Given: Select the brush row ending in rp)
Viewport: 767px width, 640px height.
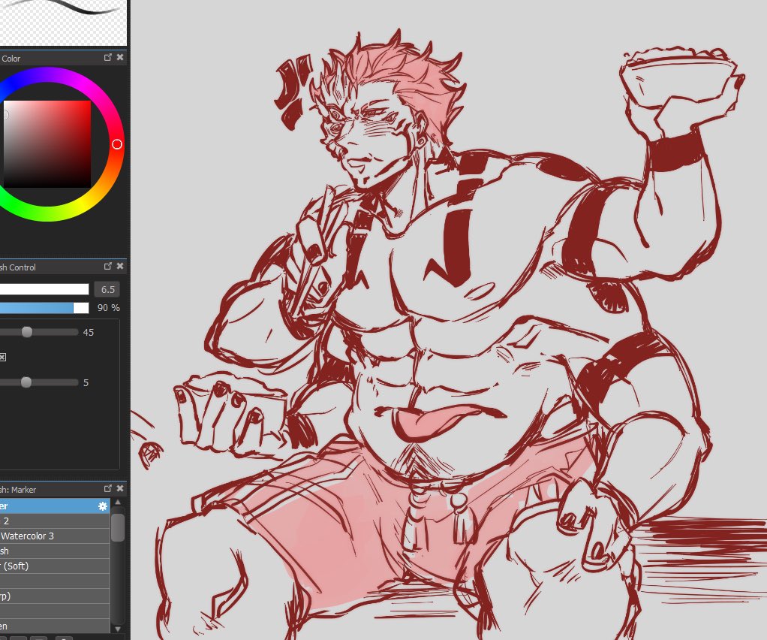Looking at the screenshot, I should click(x=55, y=596).
